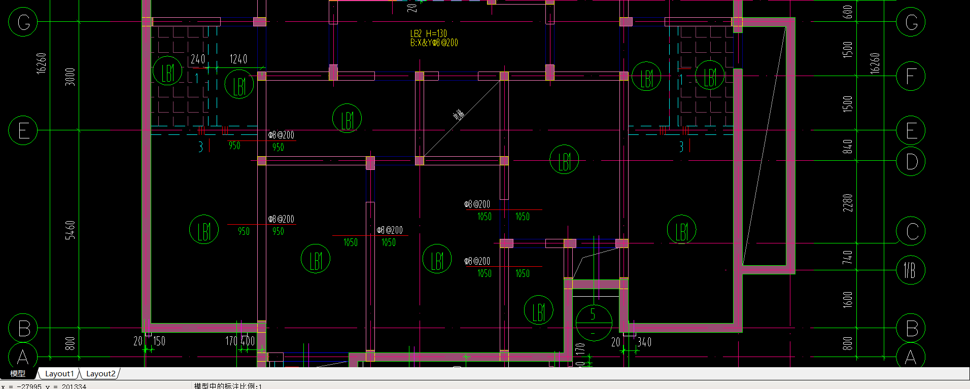The width and height of the screenshot is (970, 389).
Task: Select the right-side grid bubble G
Action: point(911,22)
